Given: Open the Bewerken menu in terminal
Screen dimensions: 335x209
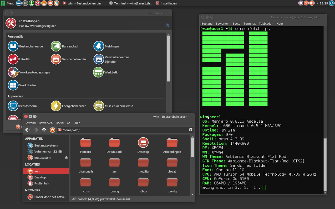Looking at the screenshot, I should click(x=222, y=24).
